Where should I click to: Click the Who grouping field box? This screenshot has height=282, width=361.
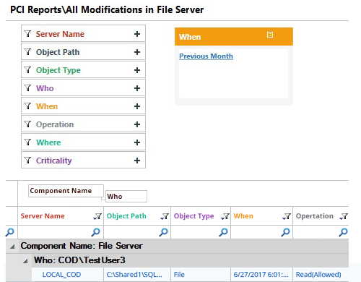[126, 196]
